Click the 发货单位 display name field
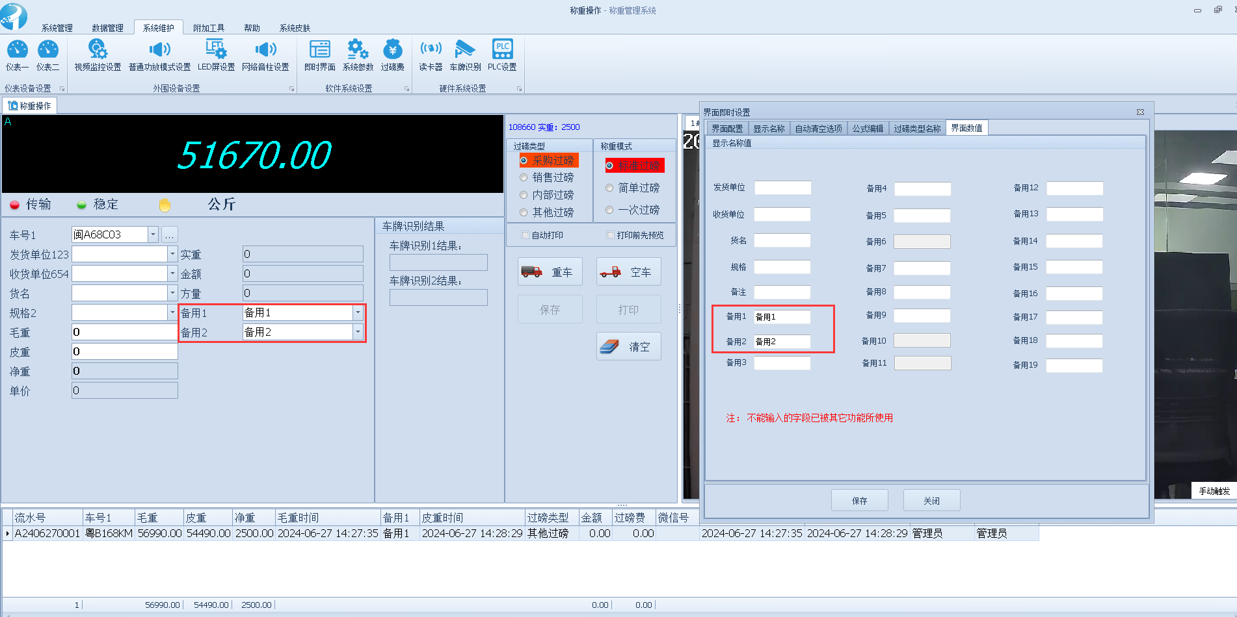The height and width of the screenshot is (617, 1237). [x=782, y=188]
